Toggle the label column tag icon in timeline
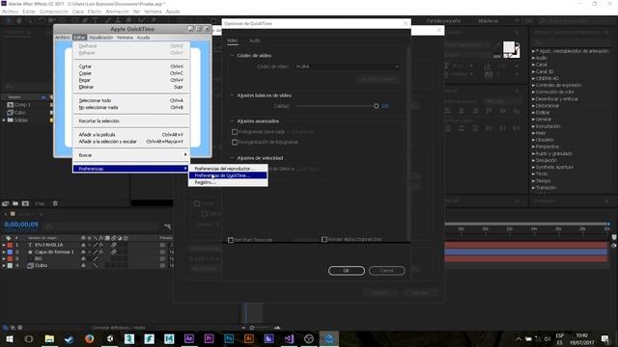This screenshot has width=618, height=347. pos(8,238)
